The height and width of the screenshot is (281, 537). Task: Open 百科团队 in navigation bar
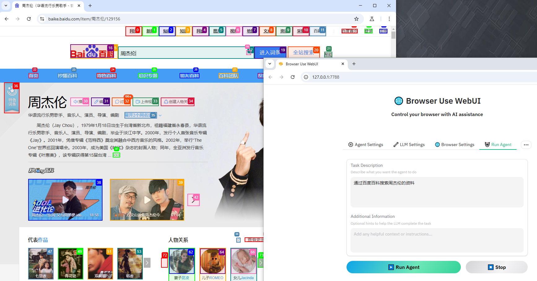click(229, 76)
